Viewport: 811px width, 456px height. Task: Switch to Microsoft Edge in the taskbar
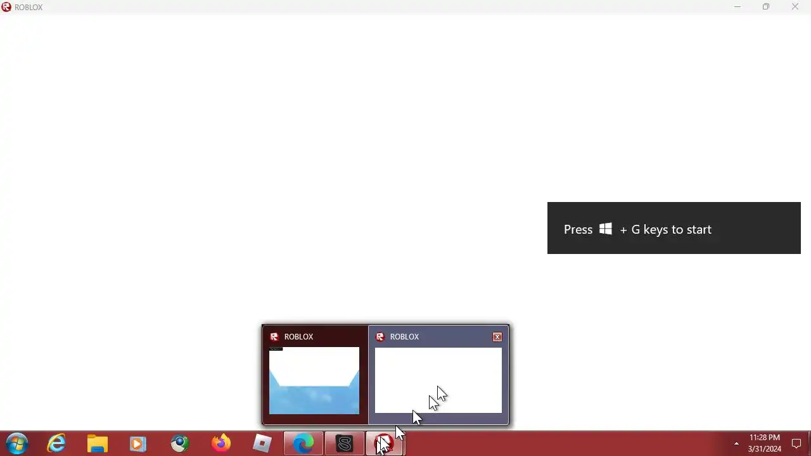tap(303, 443)
